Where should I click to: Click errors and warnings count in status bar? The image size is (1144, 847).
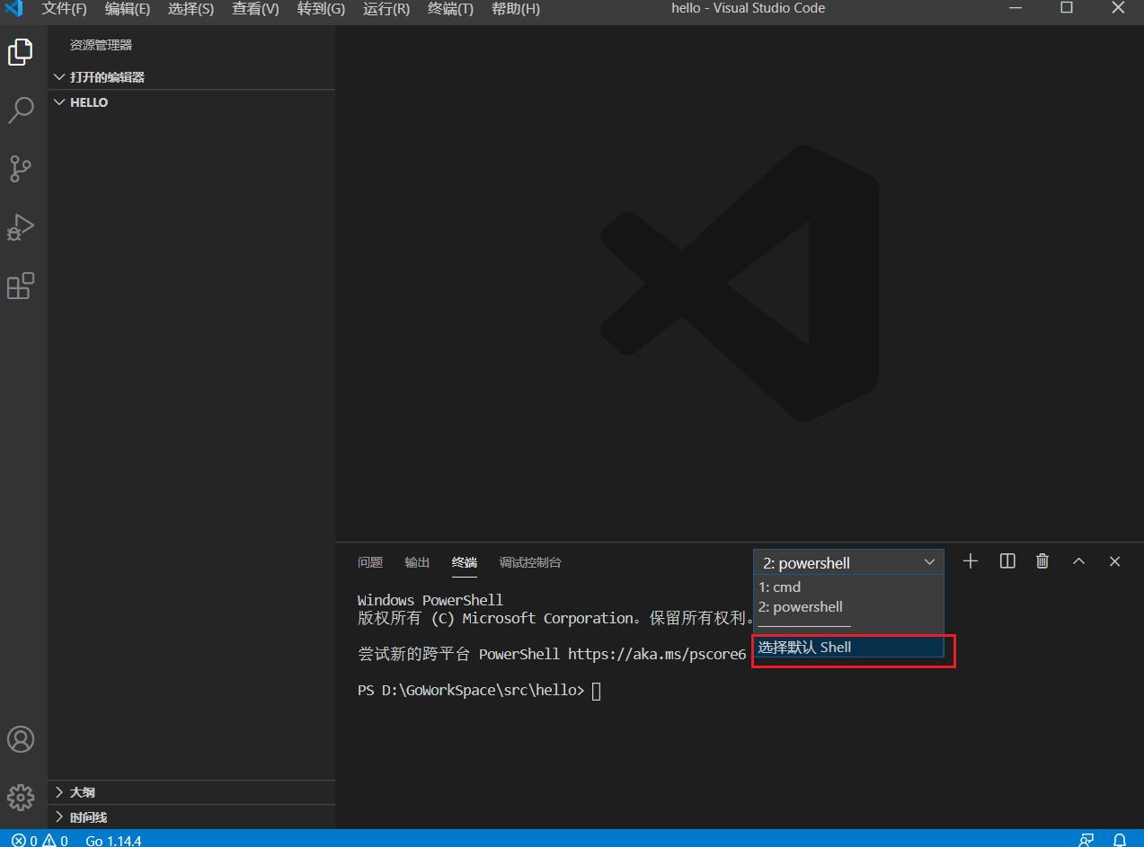tap(40, 840)
